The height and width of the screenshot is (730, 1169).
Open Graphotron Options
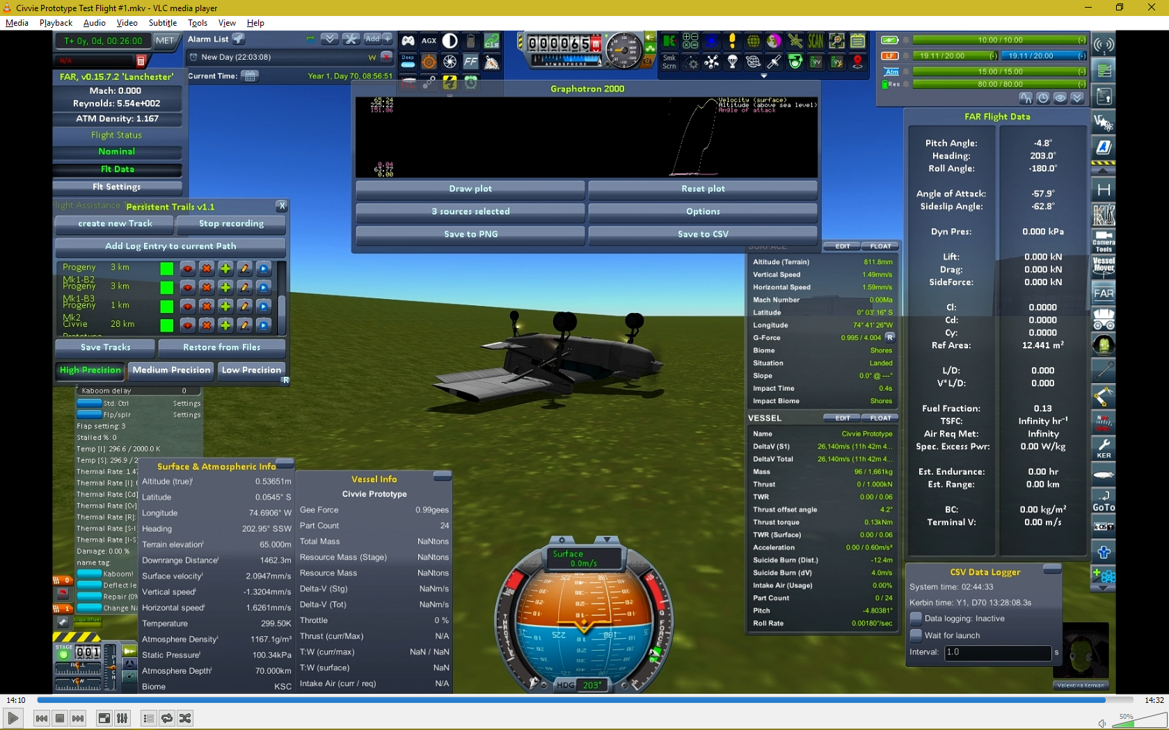[703, 211]
